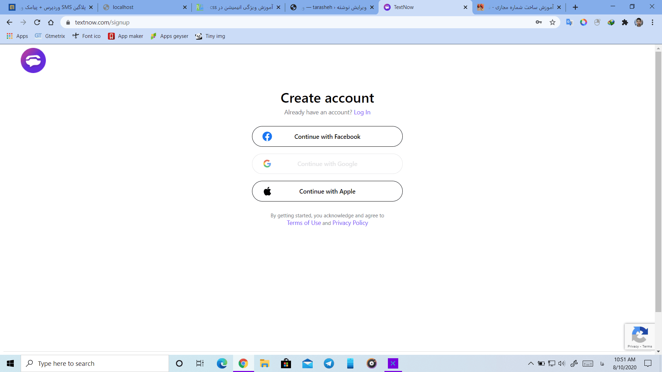Continue with Apple sign-up
The image size is (662, 372).
point(327,191)
